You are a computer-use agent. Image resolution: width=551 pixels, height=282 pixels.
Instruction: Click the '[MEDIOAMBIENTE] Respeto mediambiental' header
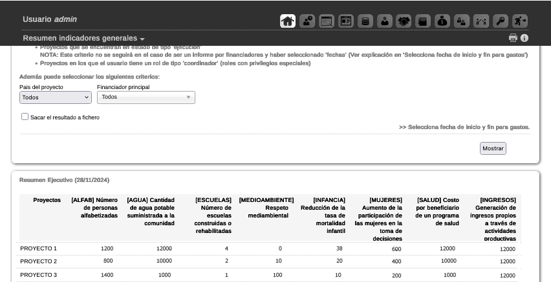(266, 208)
